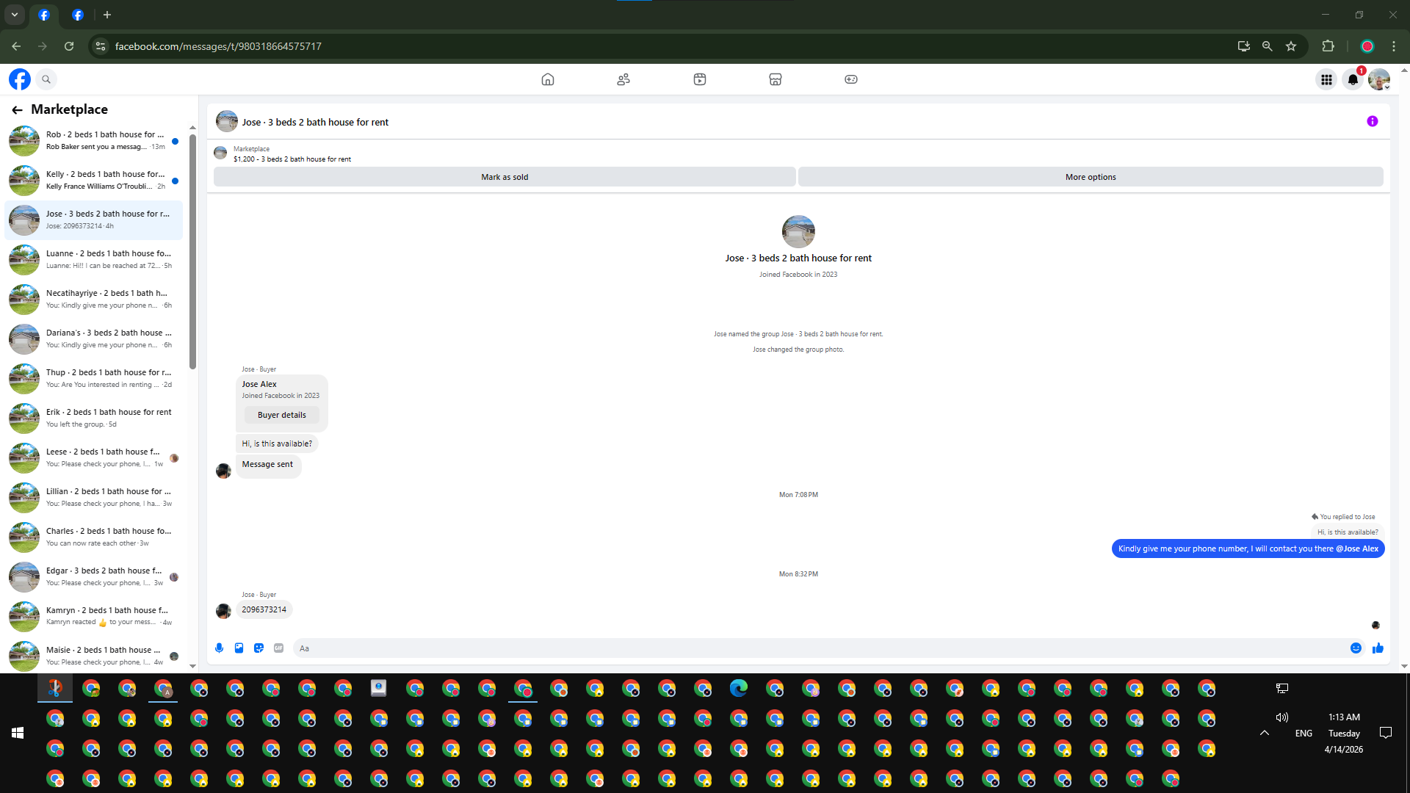
Task: Show hidden icons in system tray
Action: pos(1265,733)
